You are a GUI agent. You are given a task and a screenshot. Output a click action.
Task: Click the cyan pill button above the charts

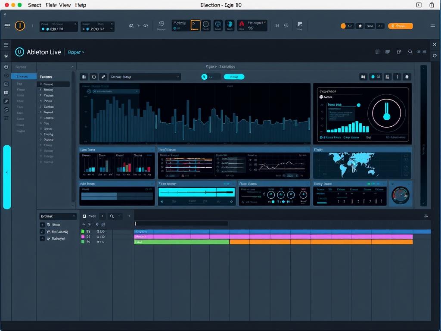pyautogui.click(x=234, y=76)
